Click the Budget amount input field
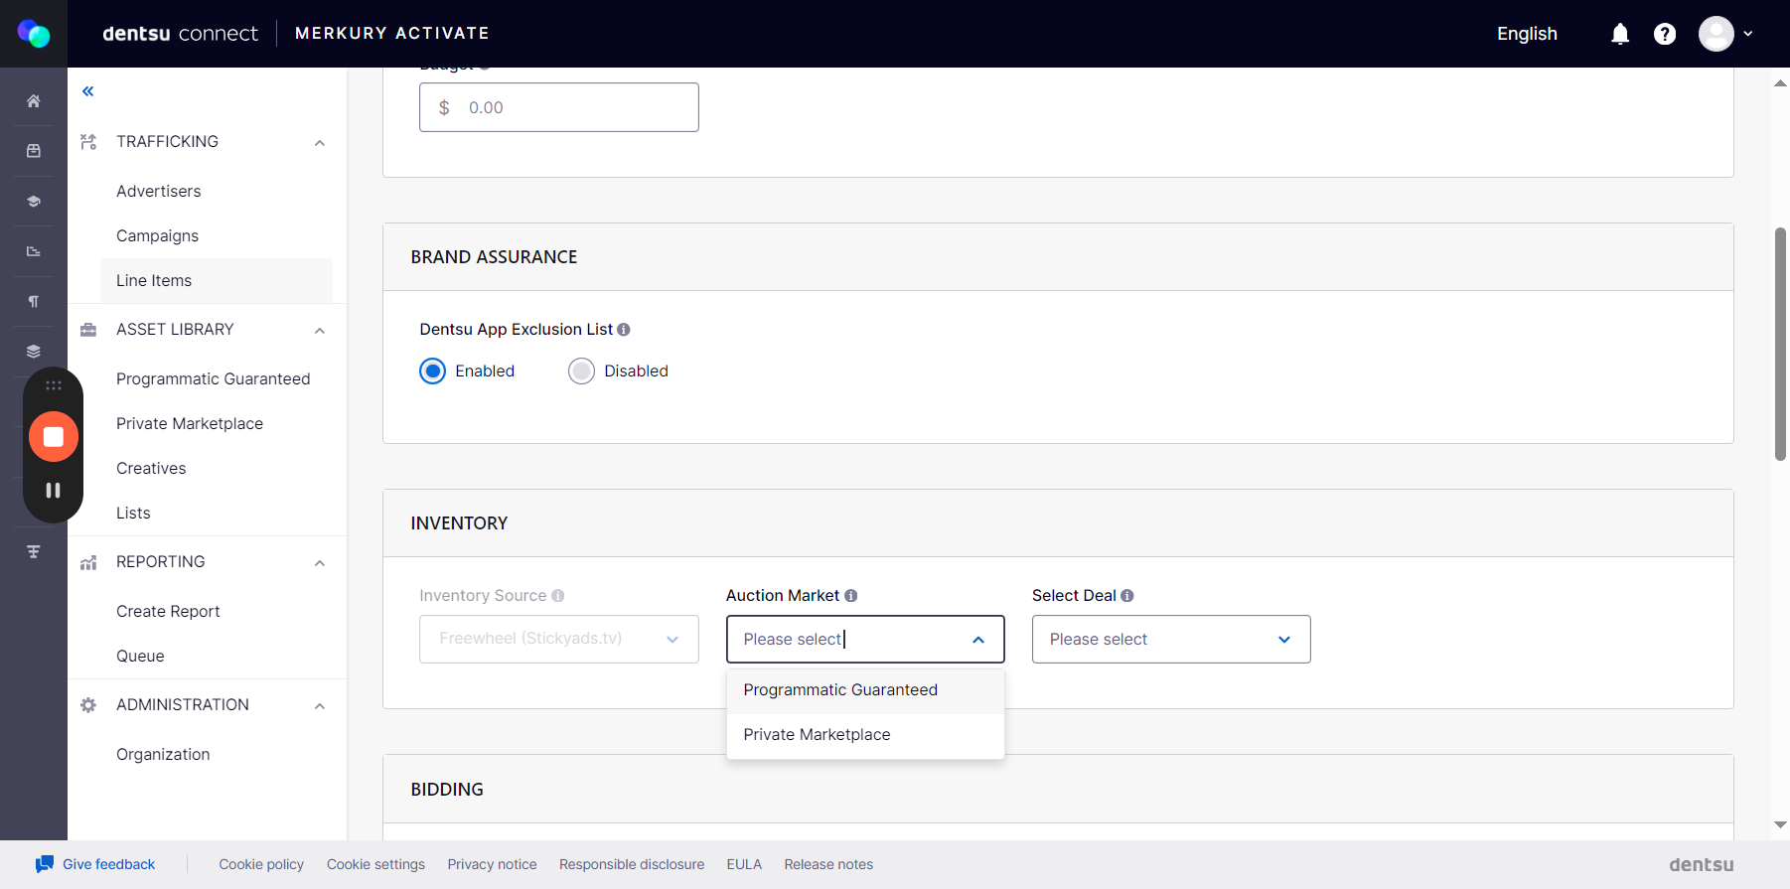Screen dimensions: 1790x889 pos(559,107)
